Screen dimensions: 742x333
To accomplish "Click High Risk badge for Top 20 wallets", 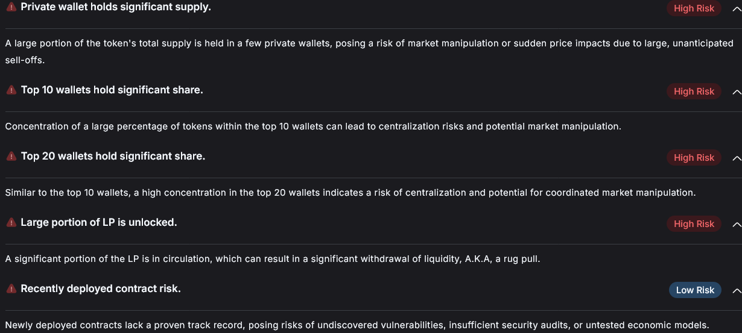I will [x=694, y=158].
